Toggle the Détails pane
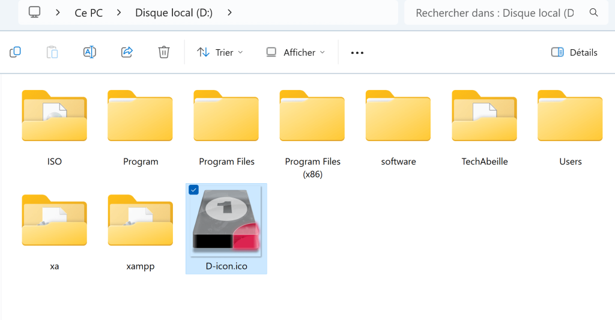 [574, 52]
